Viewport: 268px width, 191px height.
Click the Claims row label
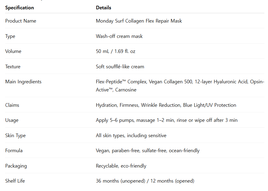12,105
